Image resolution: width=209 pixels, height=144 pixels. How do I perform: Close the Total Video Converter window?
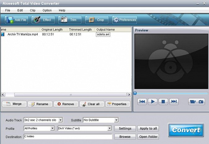pos(204,3)
